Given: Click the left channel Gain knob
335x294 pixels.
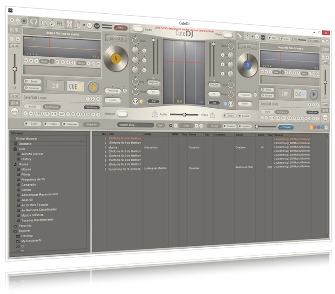Looking at the screenshot, I should point(135,40).
